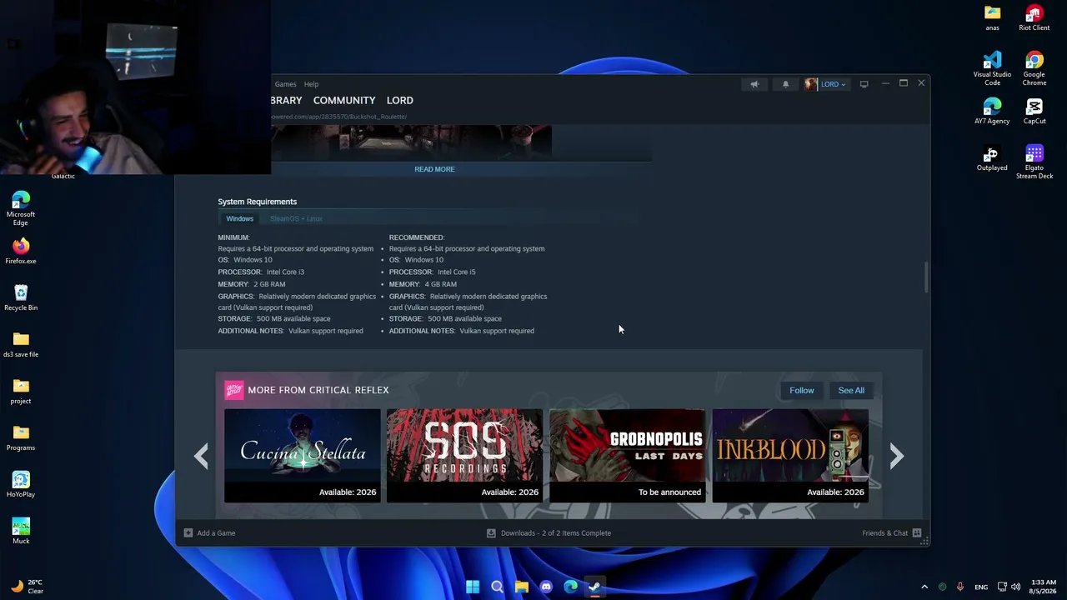
Task: Open Downloads 2 of 2 Items Complete
Action: [x=556, y=533]
